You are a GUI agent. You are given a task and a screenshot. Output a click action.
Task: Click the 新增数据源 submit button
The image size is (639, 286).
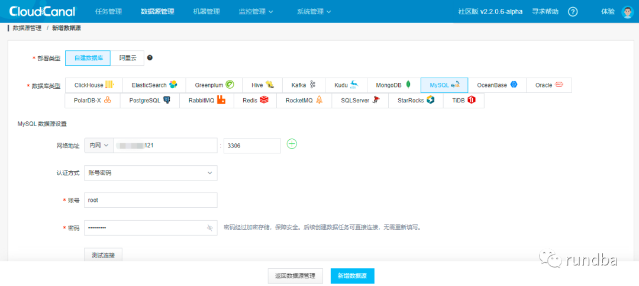coord(353,276)
